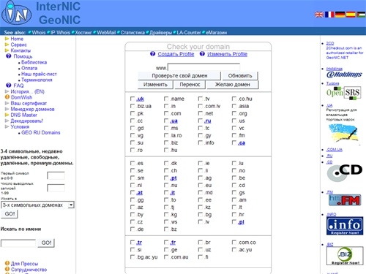Click the Проверьте свой домен button
Viewport: 366px width, 274px height.
[x=179, y=76]
